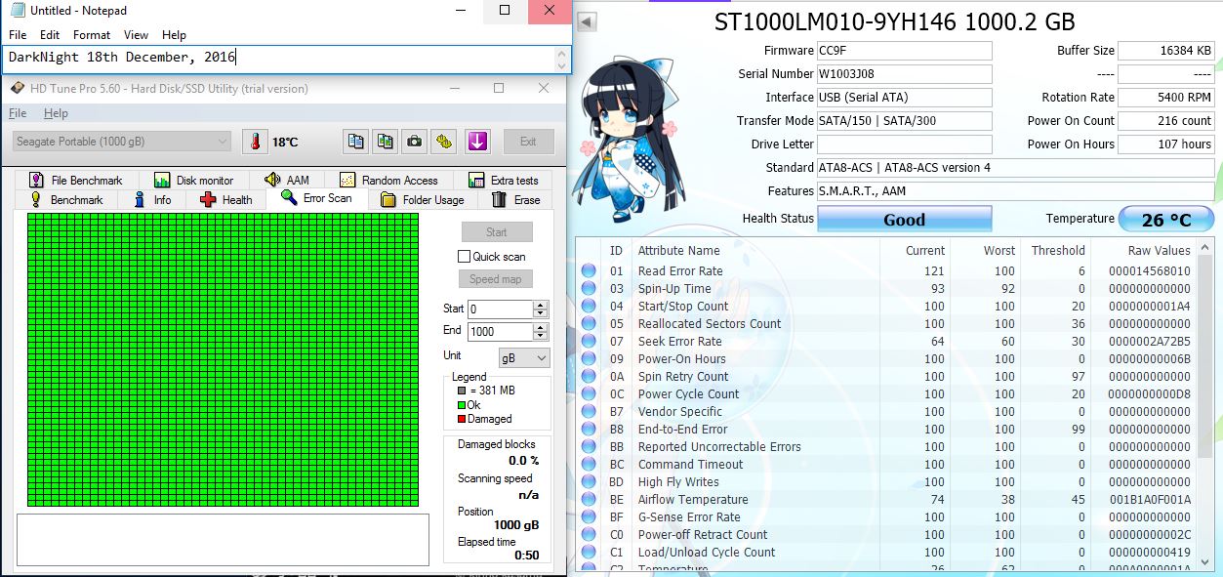Open the Notepad View menu
Image resolution: width=1223 pixels, height=577 pixels.
[137, 35]
